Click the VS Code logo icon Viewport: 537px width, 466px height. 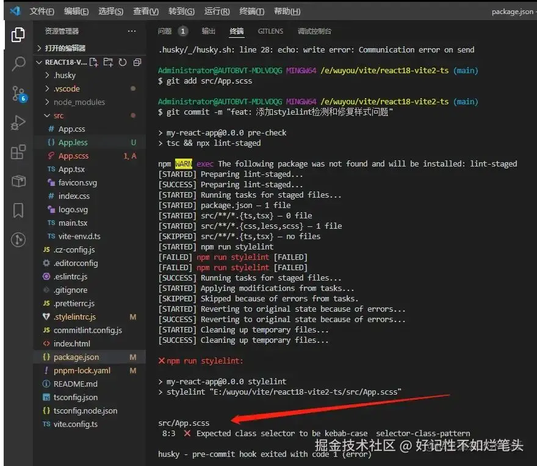pos(15,11)
